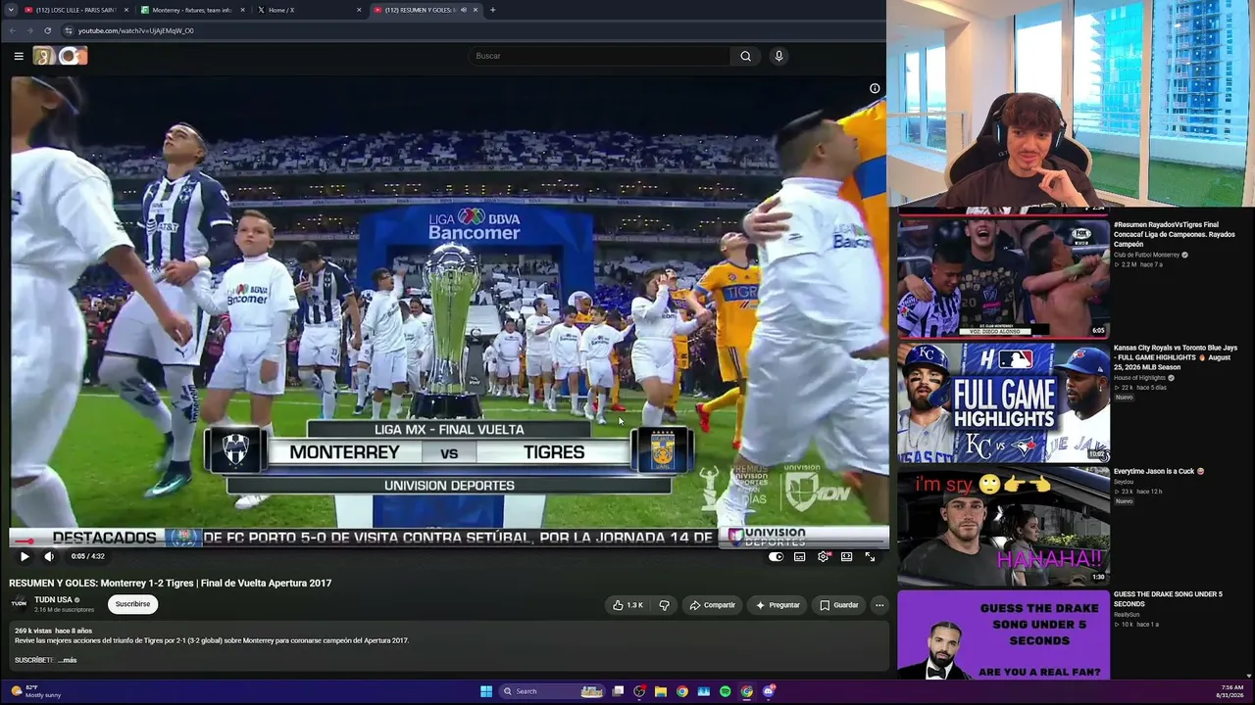Open the Club de Futbol Monterrey channel

click(1146, 255)
